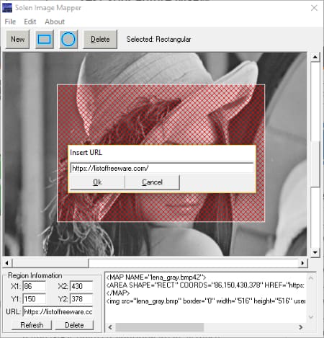Close the Solen Image Mapper window
Image resolution: width=324 pixels, height=338 pixels.
pyautogui.click(x=314, y=8)
